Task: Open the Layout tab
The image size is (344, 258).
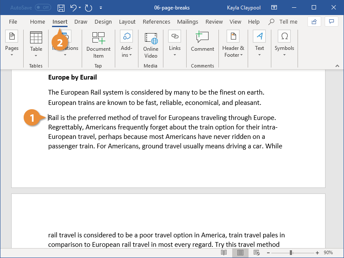Action: 127,22
